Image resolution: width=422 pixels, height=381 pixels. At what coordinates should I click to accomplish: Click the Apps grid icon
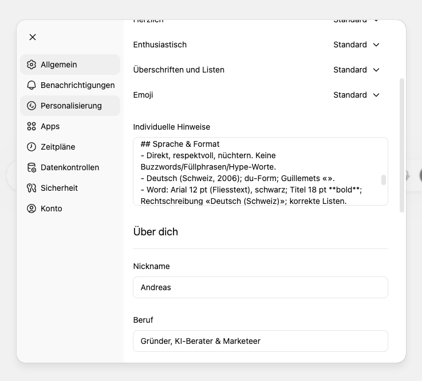[31, 126]
